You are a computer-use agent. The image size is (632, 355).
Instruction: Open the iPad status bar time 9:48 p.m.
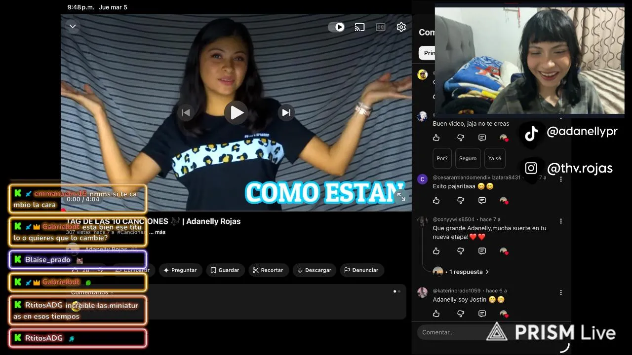click(x=81, y=7)
